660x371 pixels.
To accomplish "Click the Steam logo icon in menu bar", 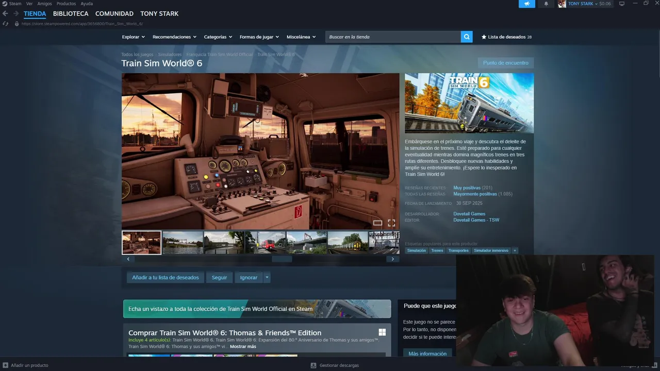I will [x=5, y=4].
